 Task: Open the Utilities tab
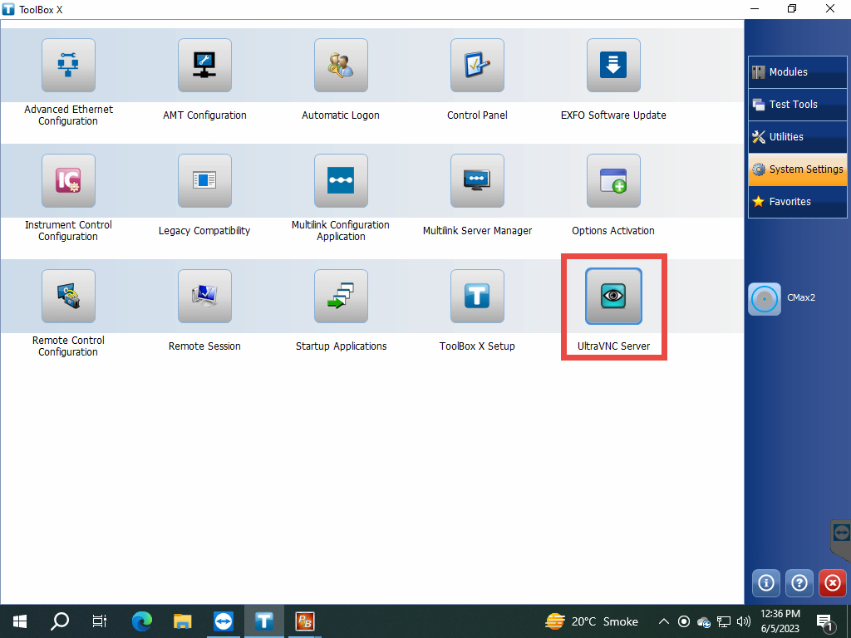pyautogui.click(x=797, y=137)
